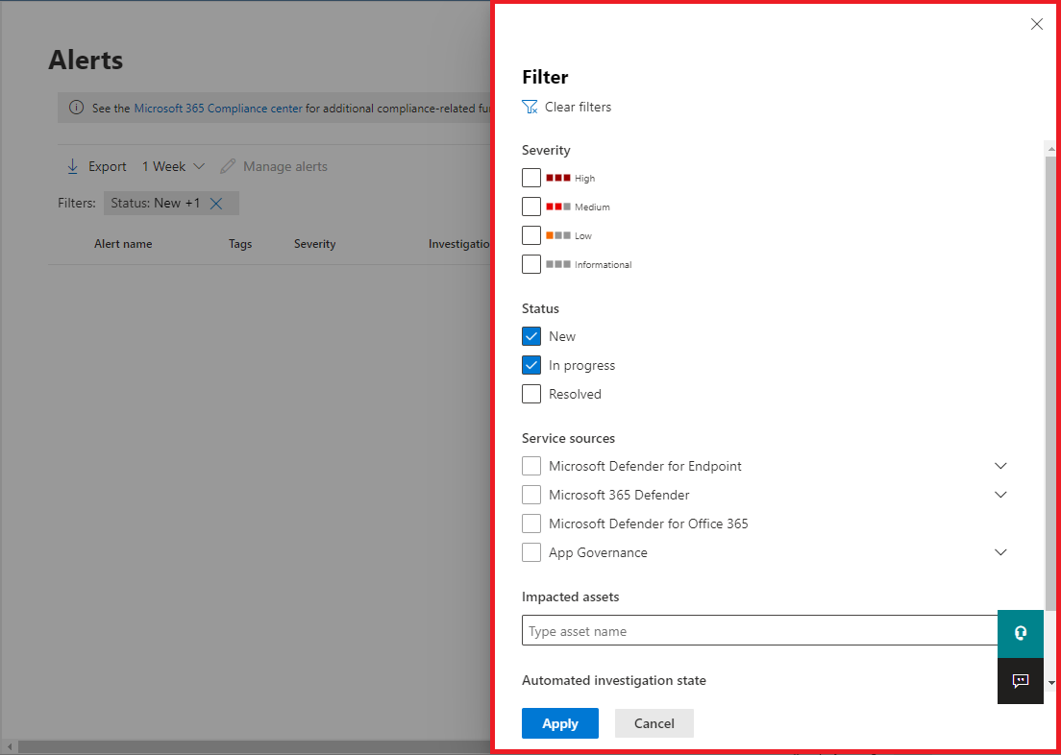Check Microsoft Defender for Office 365 checkbox

(531, 524)
